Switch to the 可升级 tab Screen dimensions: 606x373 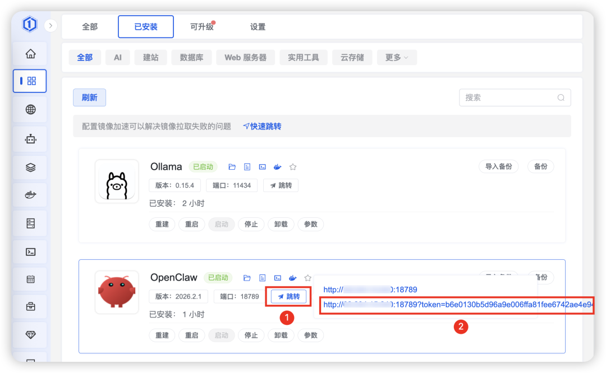203,26
